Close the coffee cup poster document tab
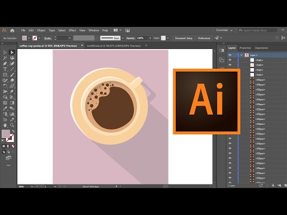Image resolution: width=287 pixels, height=215 pixels. [82, 45]
